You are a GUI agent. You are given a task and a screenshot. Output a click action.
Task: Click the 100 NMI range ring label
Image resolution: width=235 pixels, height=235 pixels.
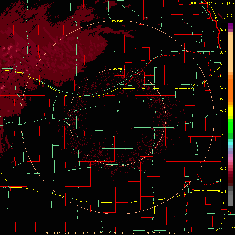click(117, 21)
